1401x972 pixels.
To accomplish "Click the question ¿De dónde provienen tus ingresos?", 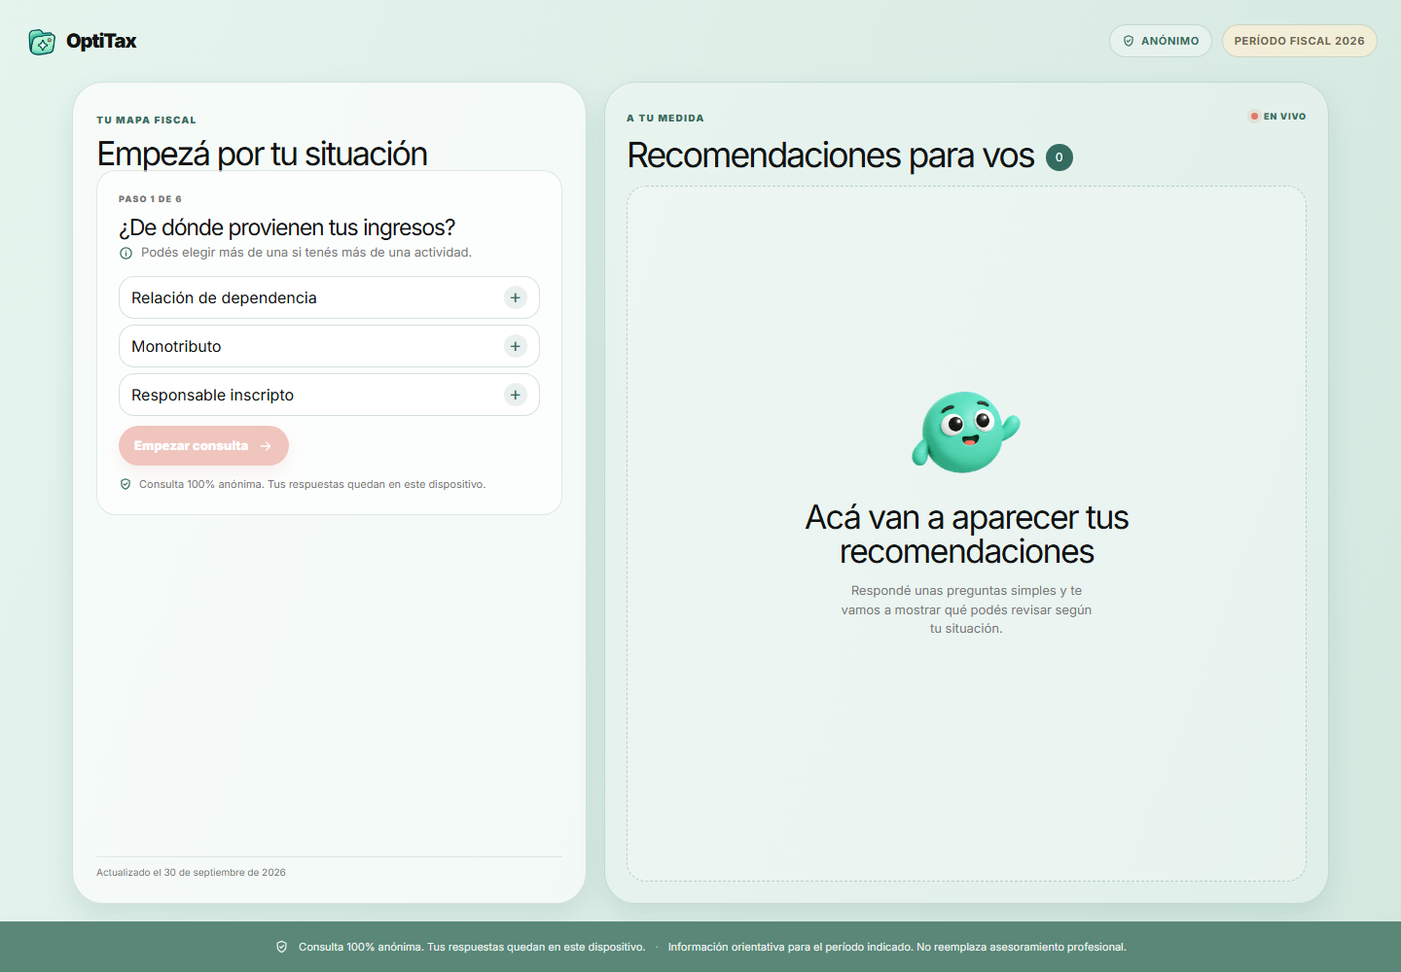I will point(287,227).
